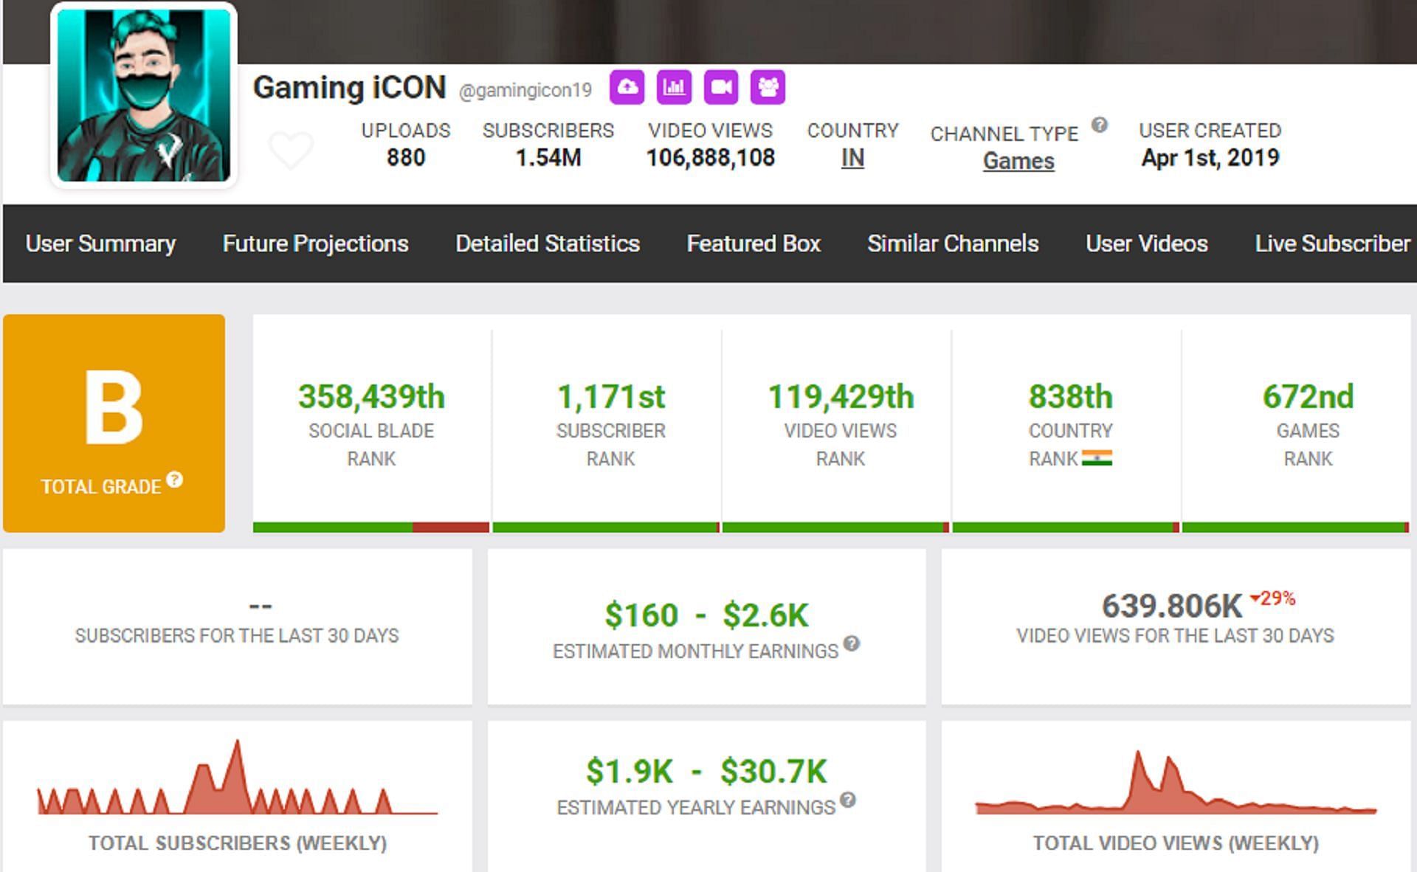
Task: Click the 1,171st subscriber rank
Action: coord(610,397)
